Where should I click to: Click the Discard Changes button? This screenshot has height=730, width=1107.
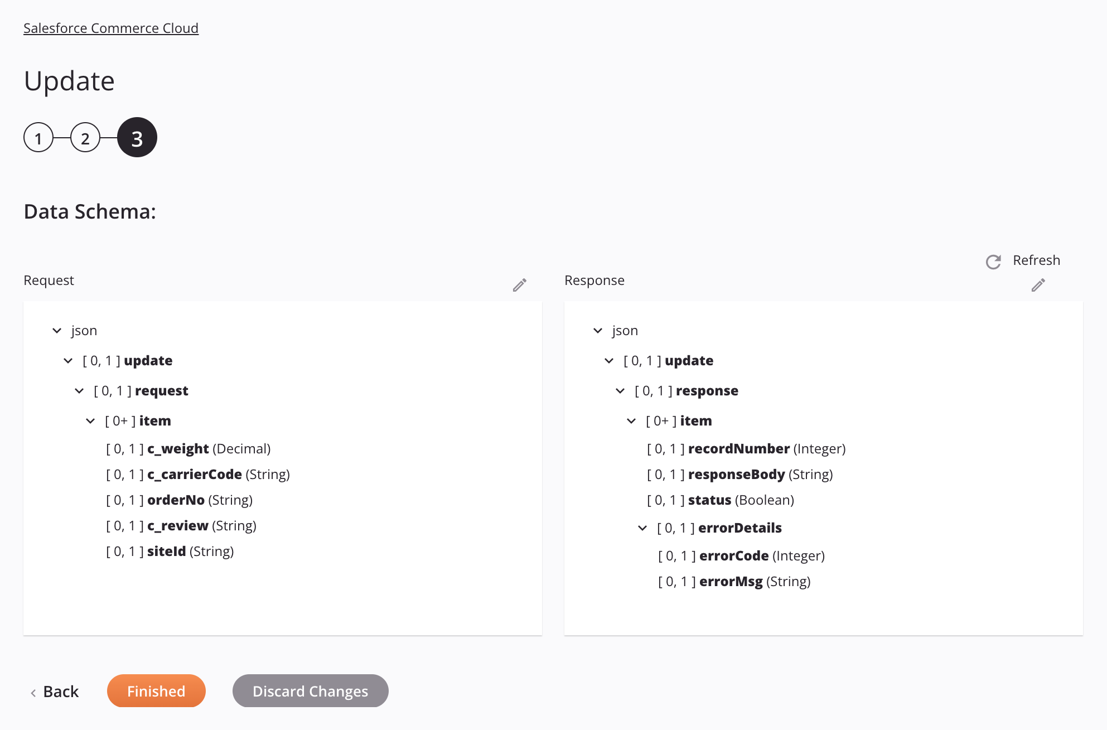coord(311,690)
